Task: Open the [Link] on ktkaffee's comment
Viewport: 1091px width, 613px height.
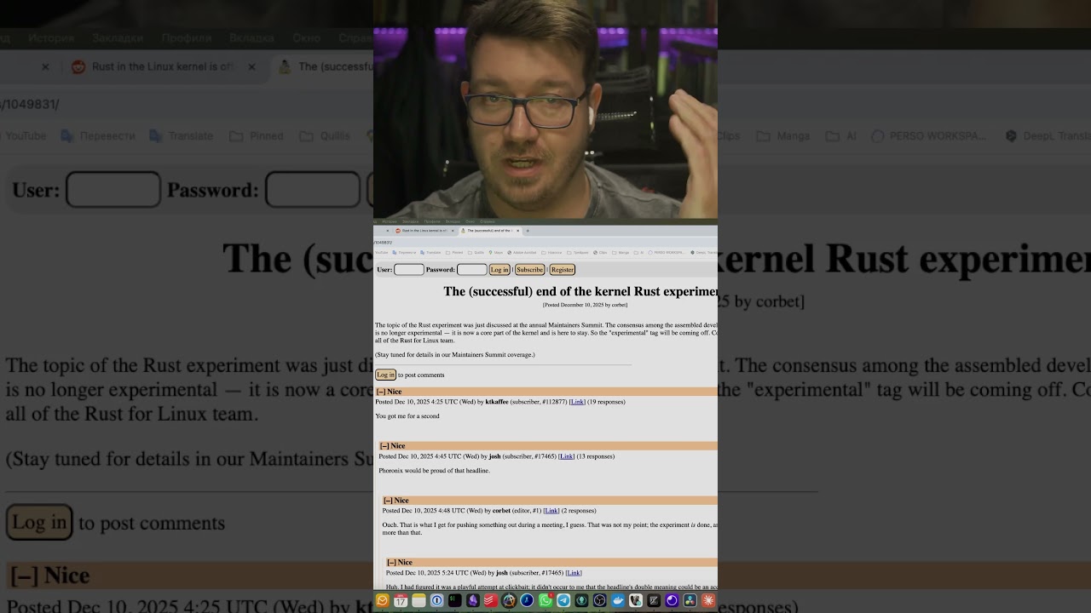Action: (577, 402)
